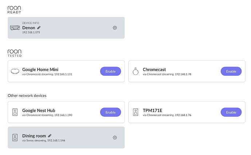251x155 pixels.
Task: Enable the TPM171E device
Action: click(x=231, y=112)
